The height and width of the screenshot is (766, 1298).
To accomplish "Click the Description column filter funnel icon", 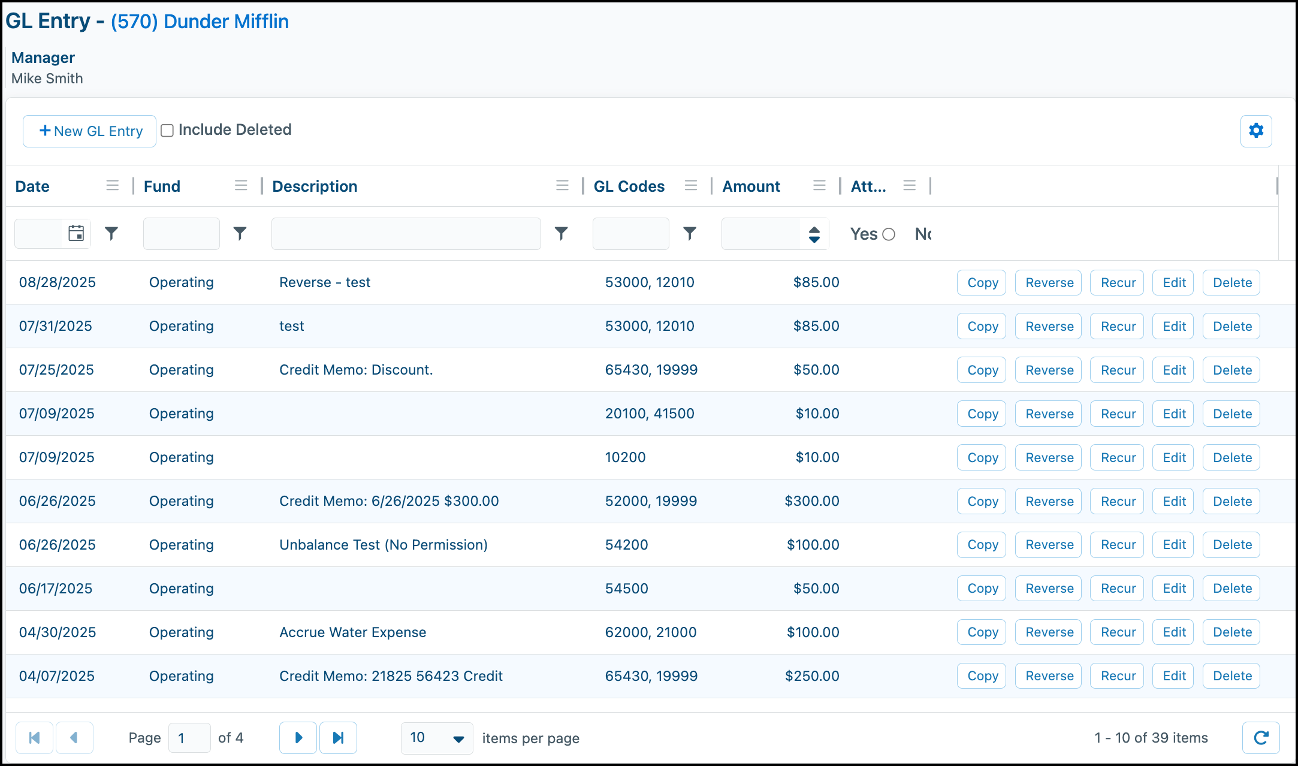I will [x=561, y=233].
